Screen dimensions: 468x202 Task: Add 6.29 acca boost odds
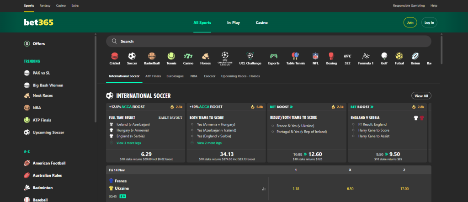[x=146, y=156]
